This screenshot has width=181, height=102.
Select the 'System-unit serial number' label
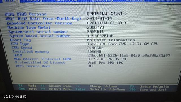tap(38, 32)
